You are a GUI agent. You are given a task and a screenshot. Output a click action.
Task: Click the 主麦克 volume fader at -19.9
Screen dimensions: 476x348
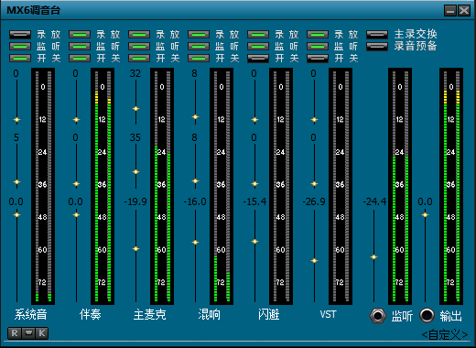tap(135, 249)
